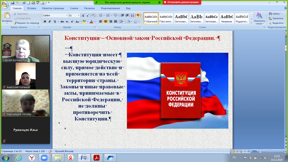Screen dimensions: 288x162
Task: Switch to the Рассылки tab
Action: point(89,8)
